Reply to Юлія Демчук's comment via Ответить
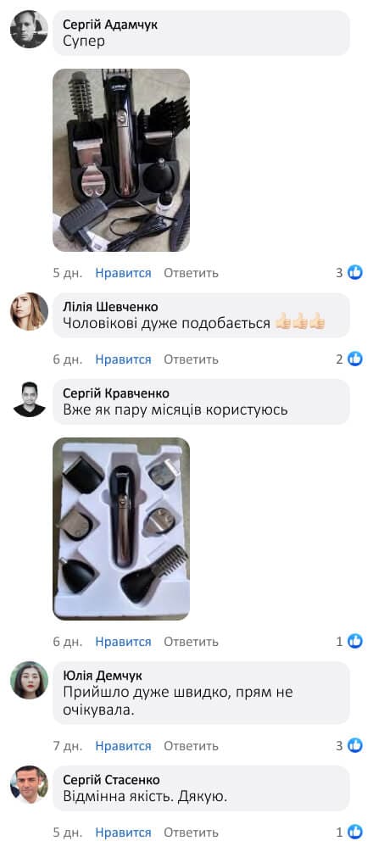This screenshot has height=852, width=373. pyautogui.click(x=192, y=746)
